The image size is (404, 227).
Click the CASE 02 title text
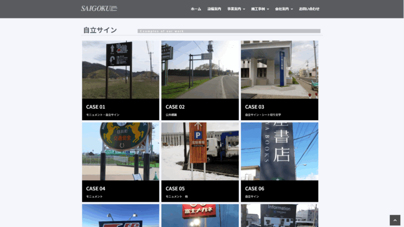[x=175, y=107]
